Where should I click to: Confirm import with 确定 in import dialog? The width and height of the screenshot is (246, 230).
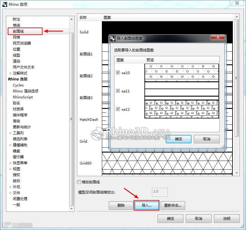click(x=179, y=139)
